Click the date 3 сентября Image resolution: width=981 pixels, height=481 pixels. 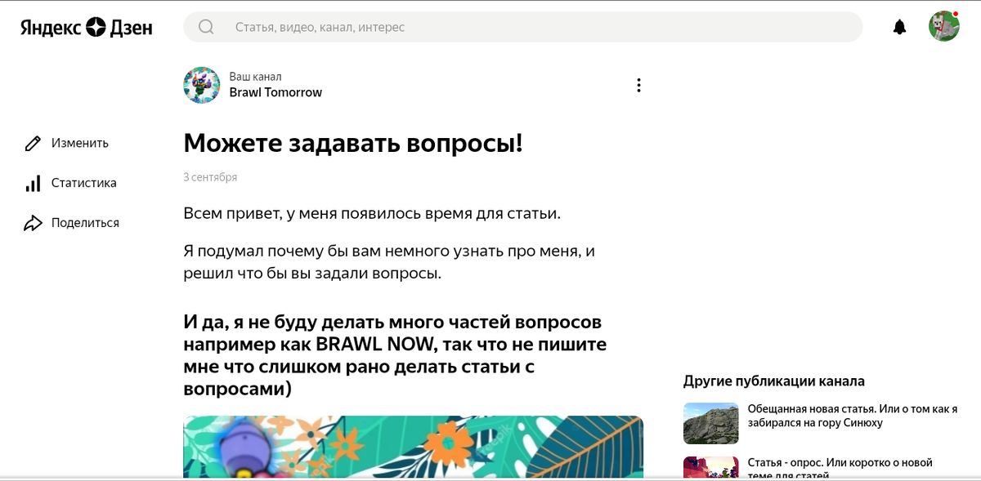(x=210, y=176)
